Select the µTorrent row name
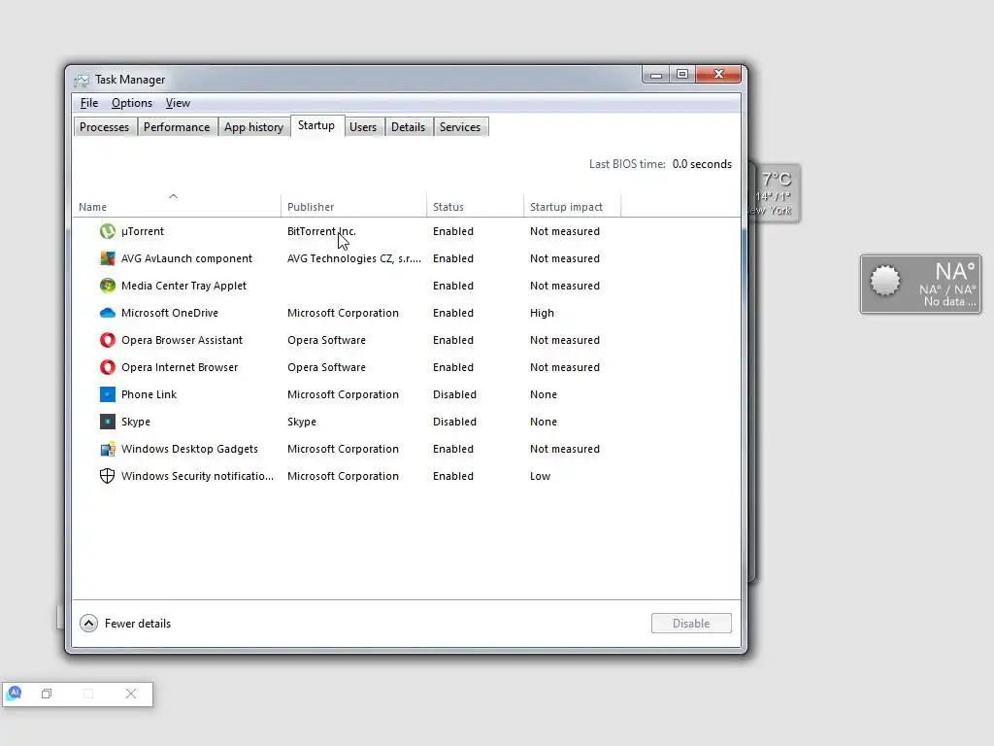This screenshot has width=994, height=746. coord(143,231)
